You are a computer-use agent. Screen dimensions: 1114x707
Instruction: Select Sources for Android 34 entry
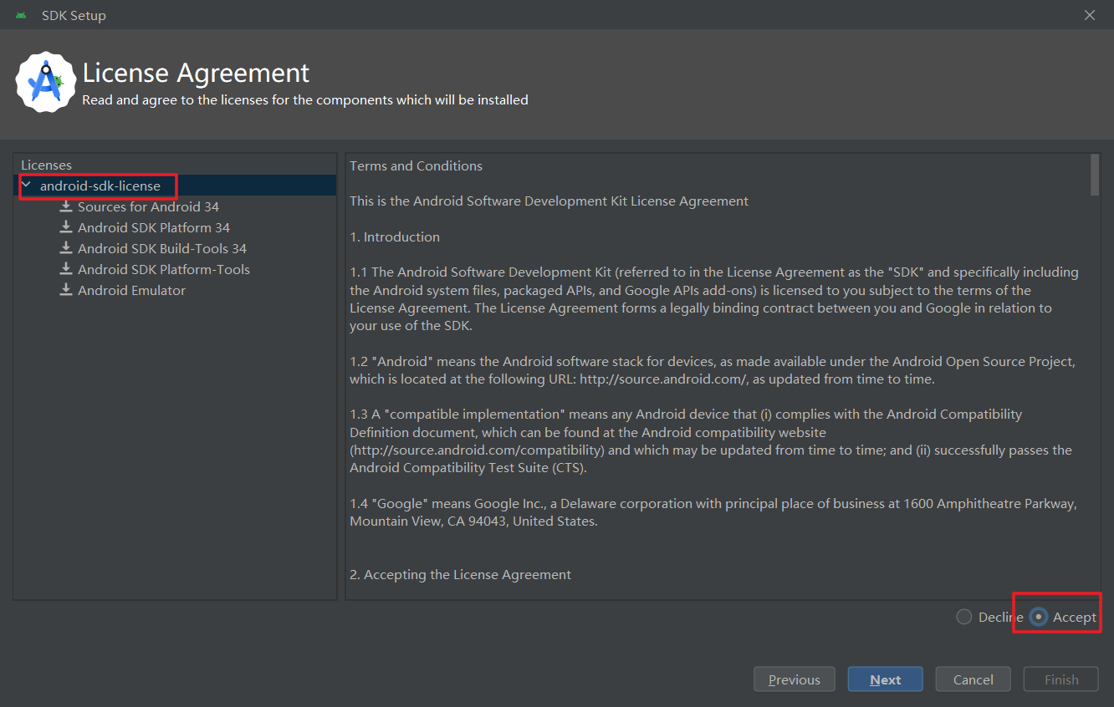(148, 206)
